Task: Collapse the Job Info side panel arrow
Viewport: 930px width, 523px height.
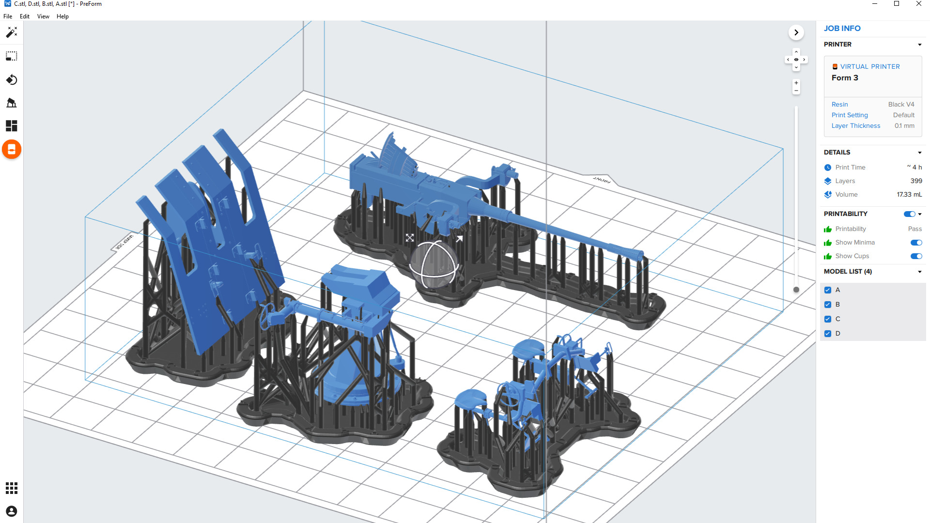Action: (x=796, y=32)
